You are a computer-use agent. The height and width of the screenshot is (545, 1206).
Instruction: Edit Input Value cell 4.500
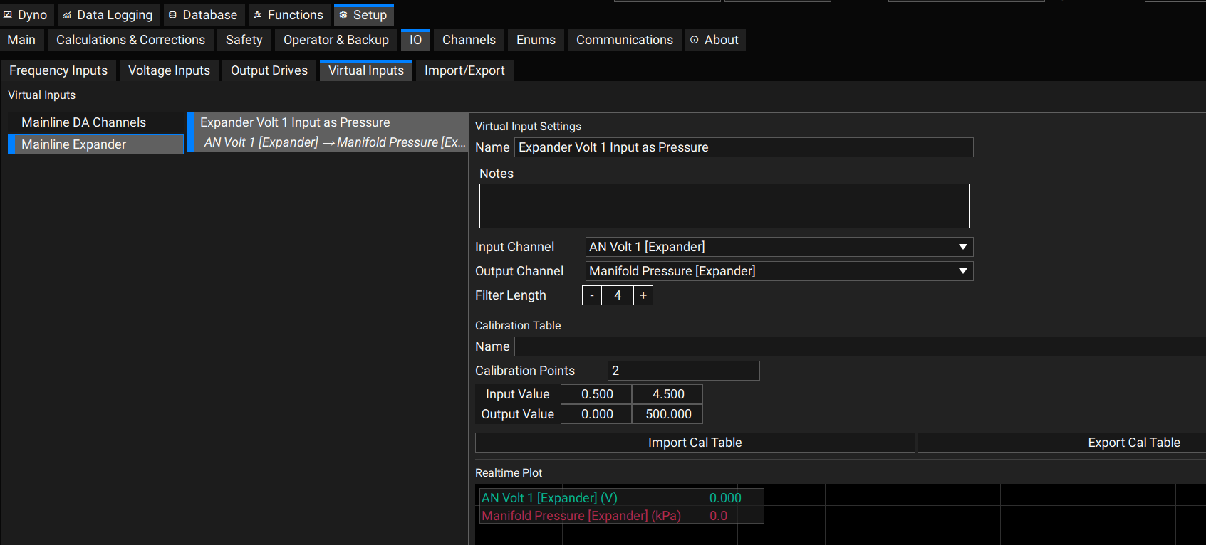(x=667, y=394)
